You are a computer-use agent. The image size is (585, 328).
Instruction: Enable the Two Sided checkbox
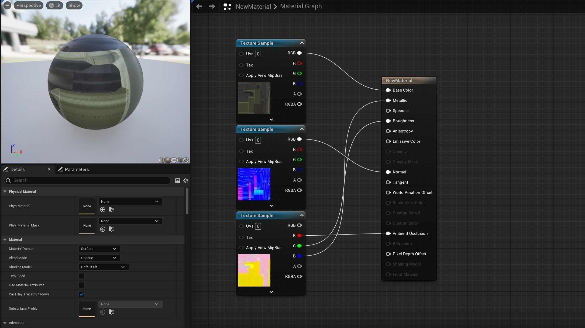click(81, 276)
